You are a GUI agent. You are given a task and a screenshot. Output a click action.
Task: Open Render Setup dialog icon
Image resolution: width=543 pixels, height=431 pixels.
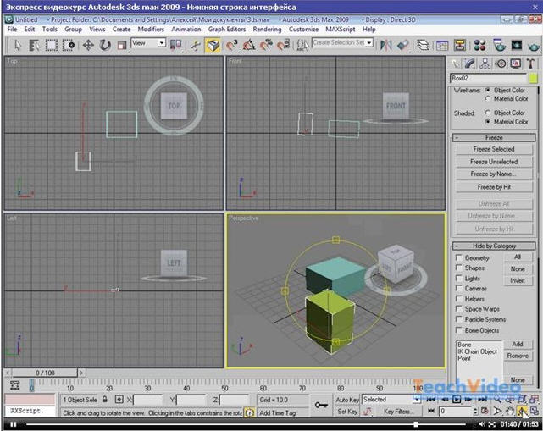(x=499, y=46)
